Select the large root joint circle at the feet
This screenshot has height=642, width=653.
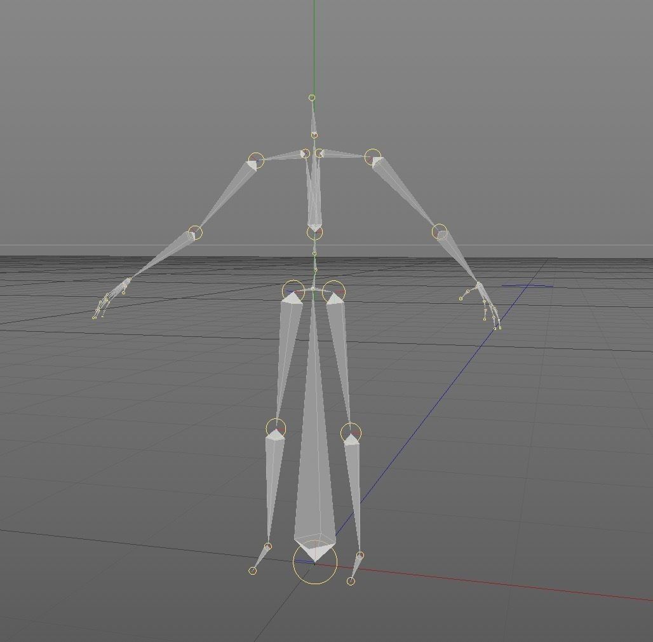pos(314,563)
